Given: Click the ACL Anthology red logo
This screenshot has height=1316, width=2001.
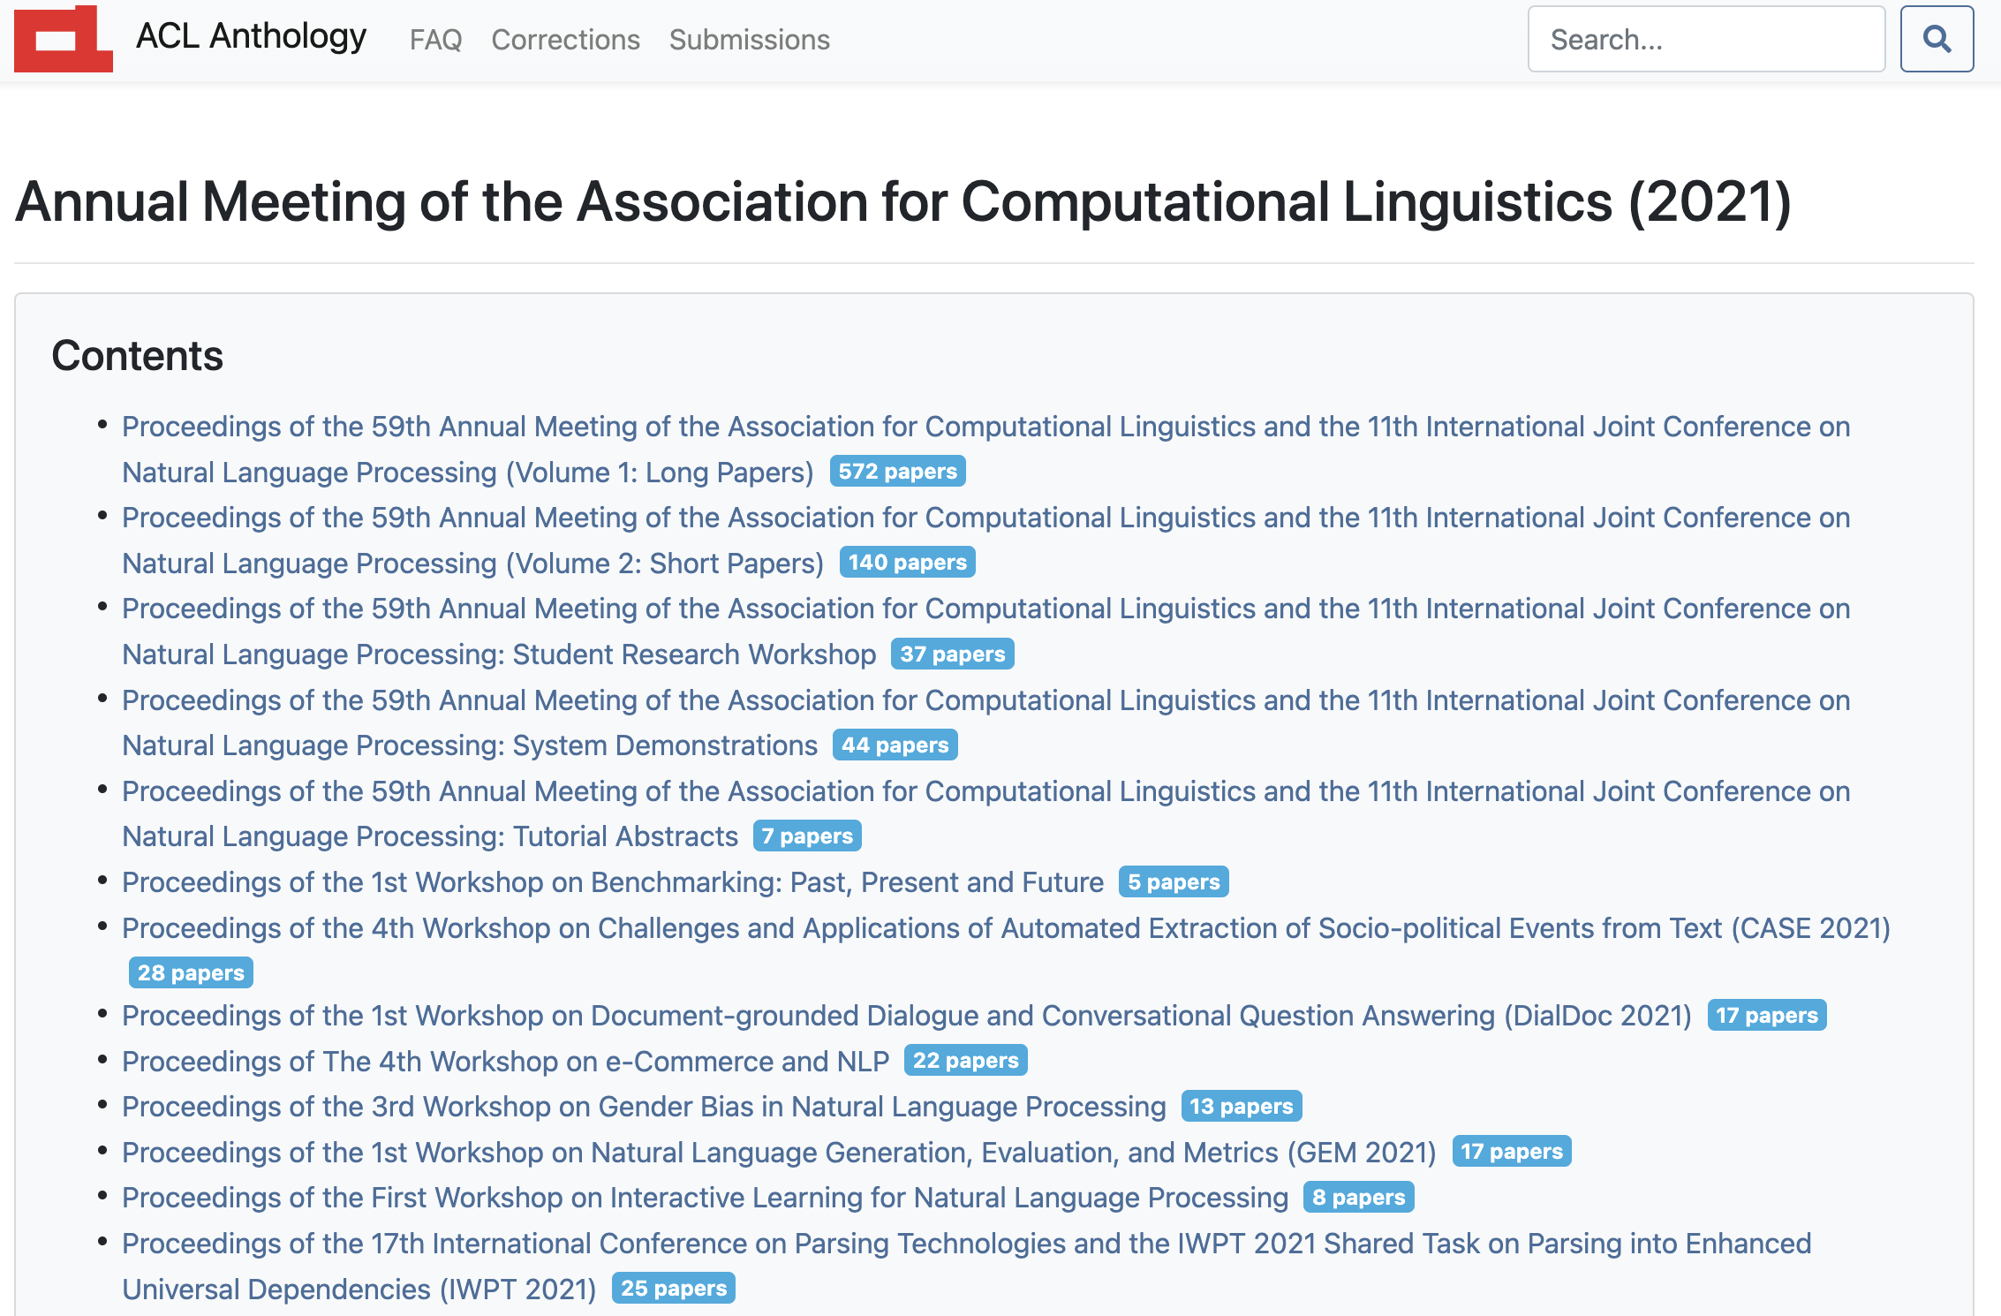Looking at the screenshot, I should [64, 39].
